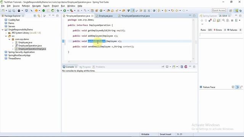Open the Debug button dropdown arrow
Viewport: 244px width, 137px height.
(x=61, y=11)
